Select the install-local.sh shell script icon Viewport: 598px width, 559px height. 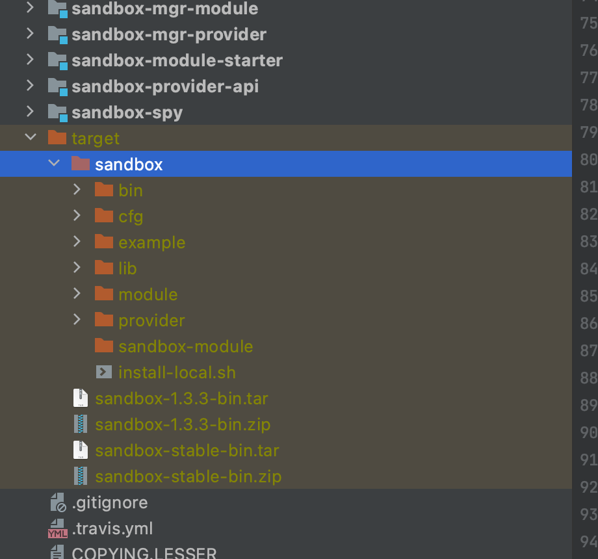point(104,372)
